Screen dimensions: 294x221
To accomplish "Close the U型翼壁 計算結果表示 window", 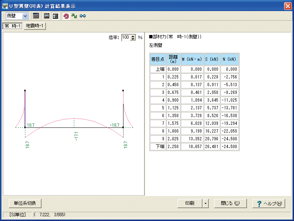I will click(x=288, y=6).
